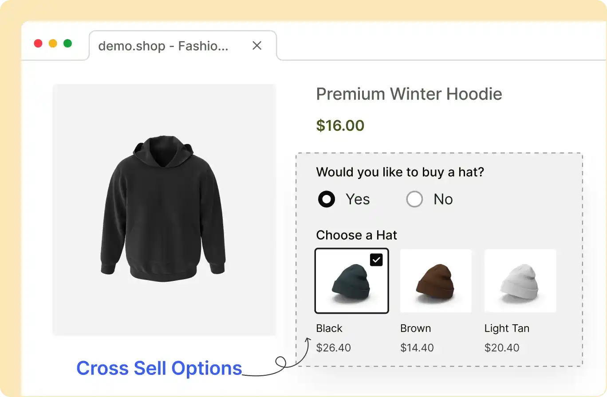The height and width of the screenshot is (397, 607).
Task: Pick the Light Tan beanie thumbnail
Action: 520,281
